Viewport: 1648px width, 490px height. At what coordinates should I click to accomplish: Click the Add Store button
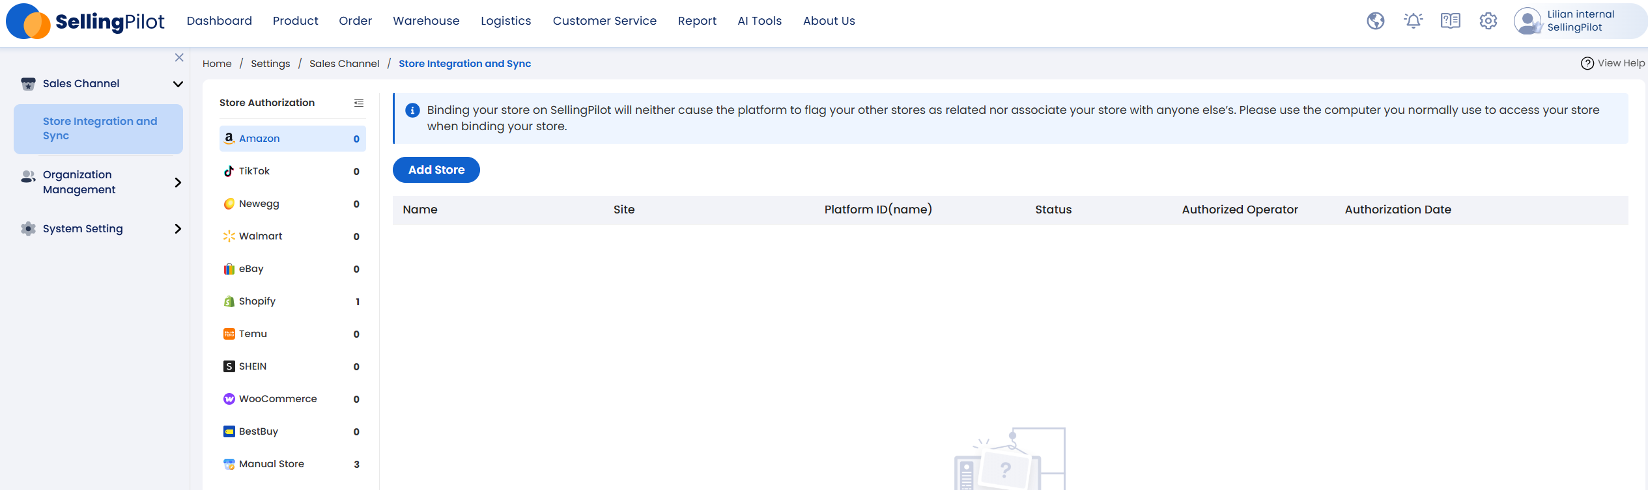click(436, 170)
